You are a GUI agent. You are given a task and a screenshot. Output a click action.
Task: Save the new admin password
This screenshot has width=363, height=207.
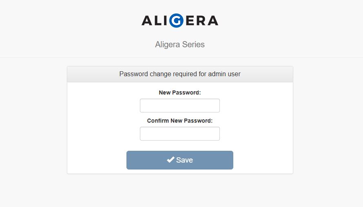(x=180, y=160)
